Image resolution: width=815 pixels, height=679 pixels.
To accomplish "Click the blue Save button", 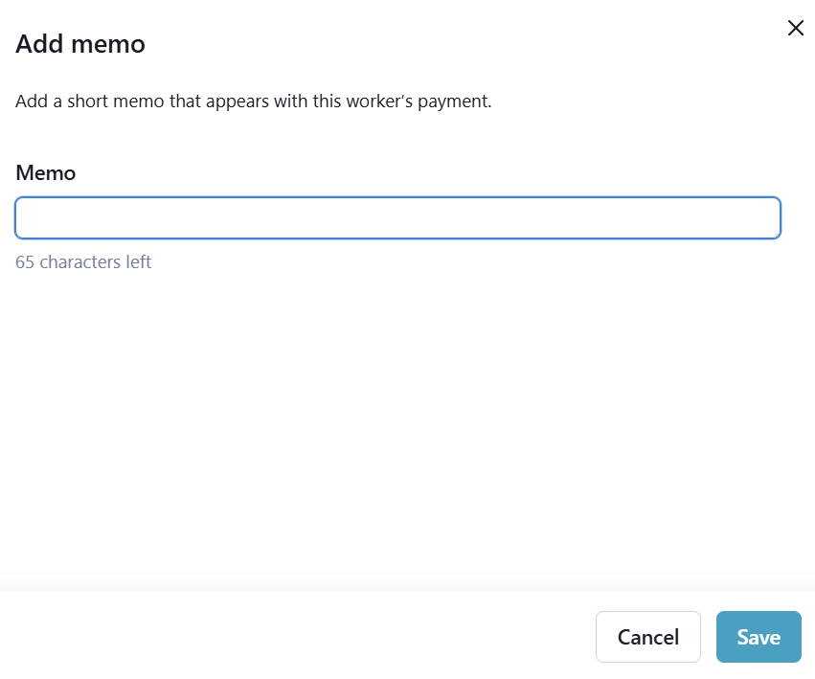I will tap(758, 637).
